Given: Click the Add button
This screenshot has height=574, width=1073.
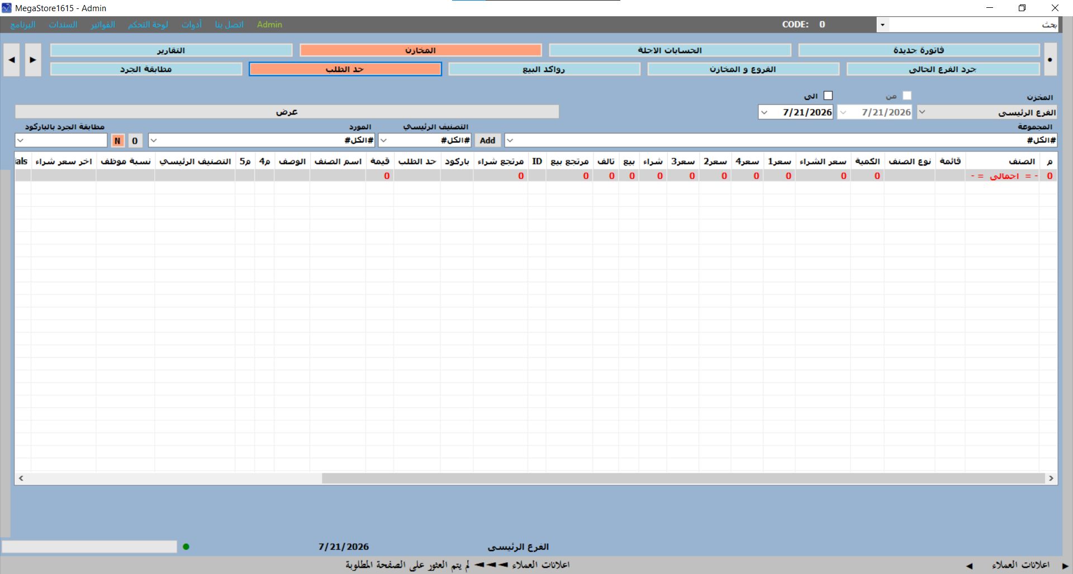Looking at the screenshot, I should pos(487,140).
